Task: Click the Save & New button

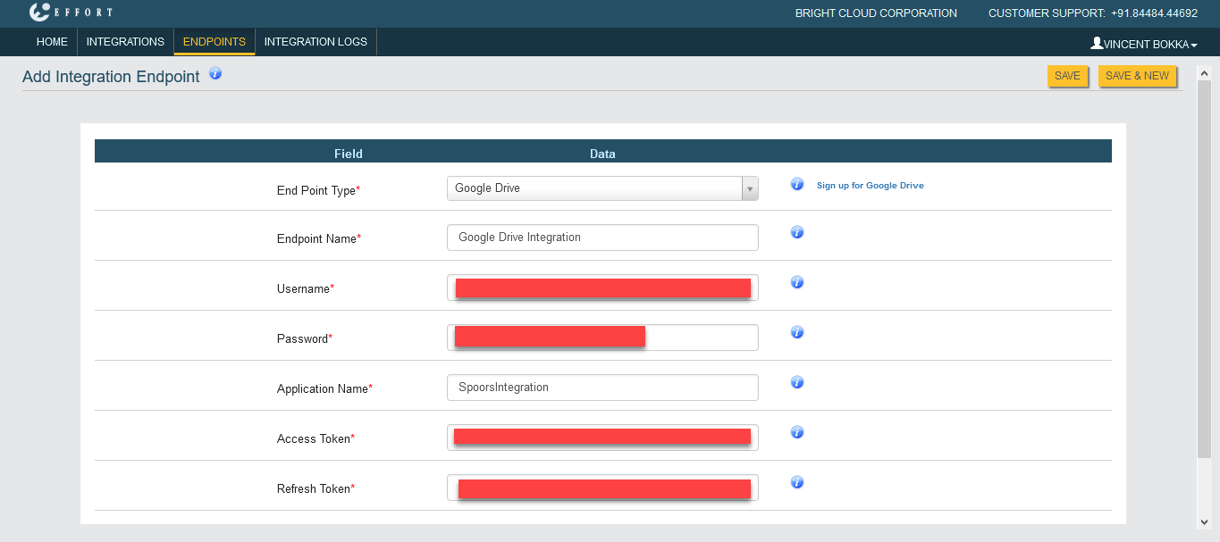Action: (x=1137, y=76)
